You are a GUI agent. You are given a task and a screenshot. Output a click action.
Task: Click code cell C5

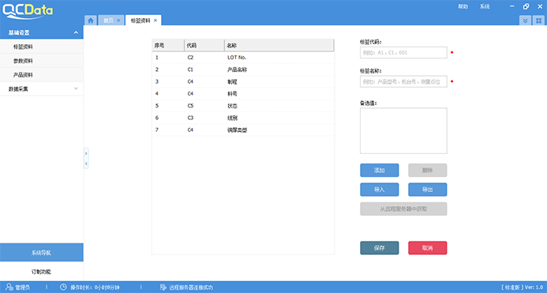pyautogui.click(x=190, y=106)
